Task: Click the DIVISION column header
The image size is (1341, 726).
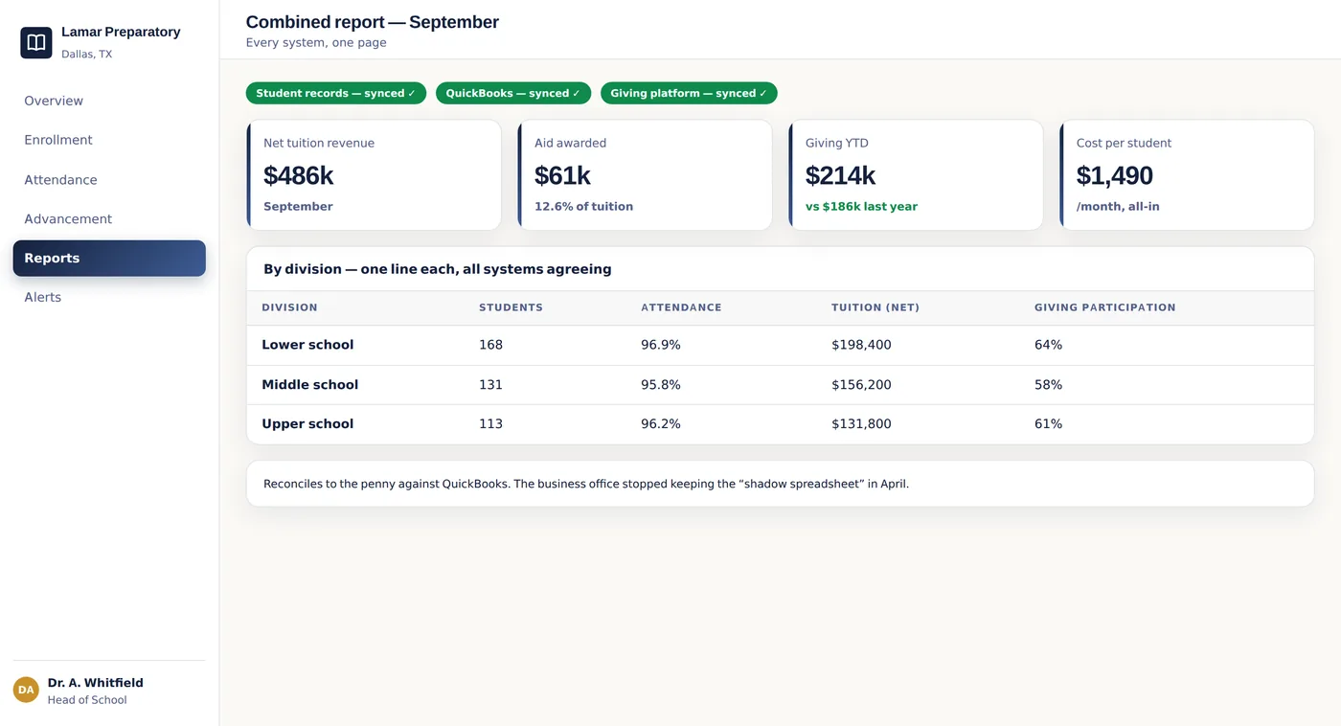Action: click(x=289, y=307)
